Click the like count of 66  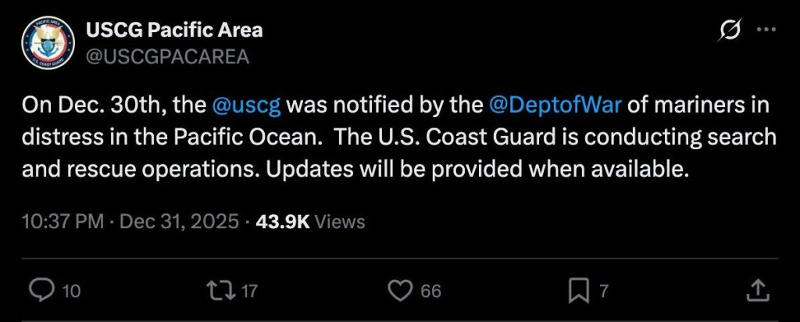tap(431, 292)
